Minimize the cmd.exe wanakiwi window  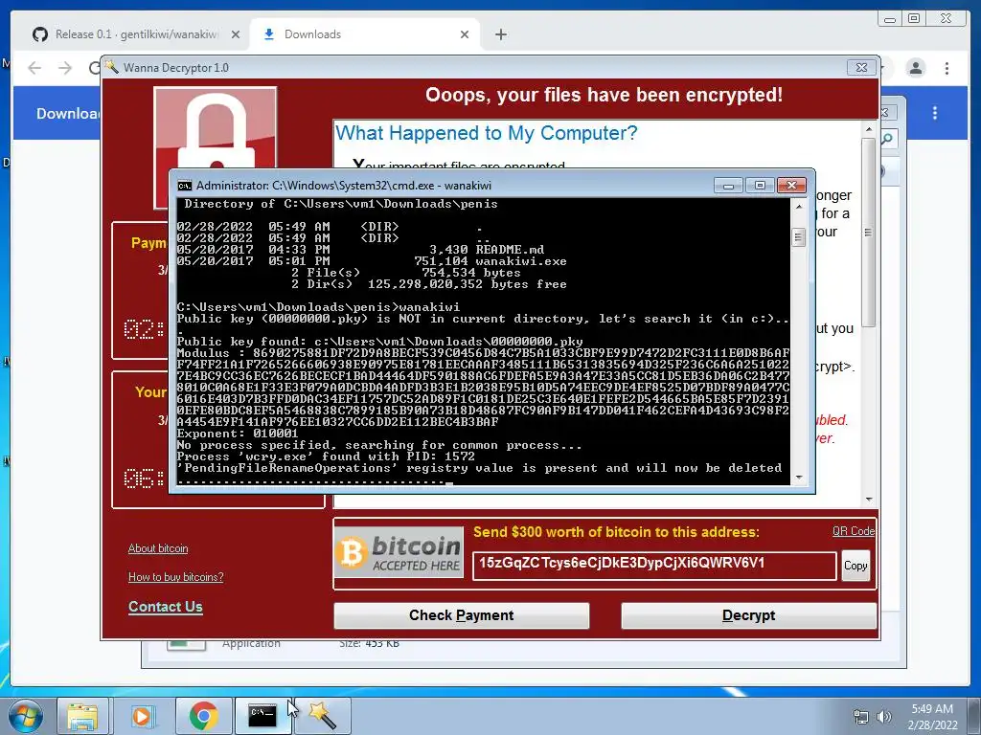pyautogui.click(x=728, y=186)
